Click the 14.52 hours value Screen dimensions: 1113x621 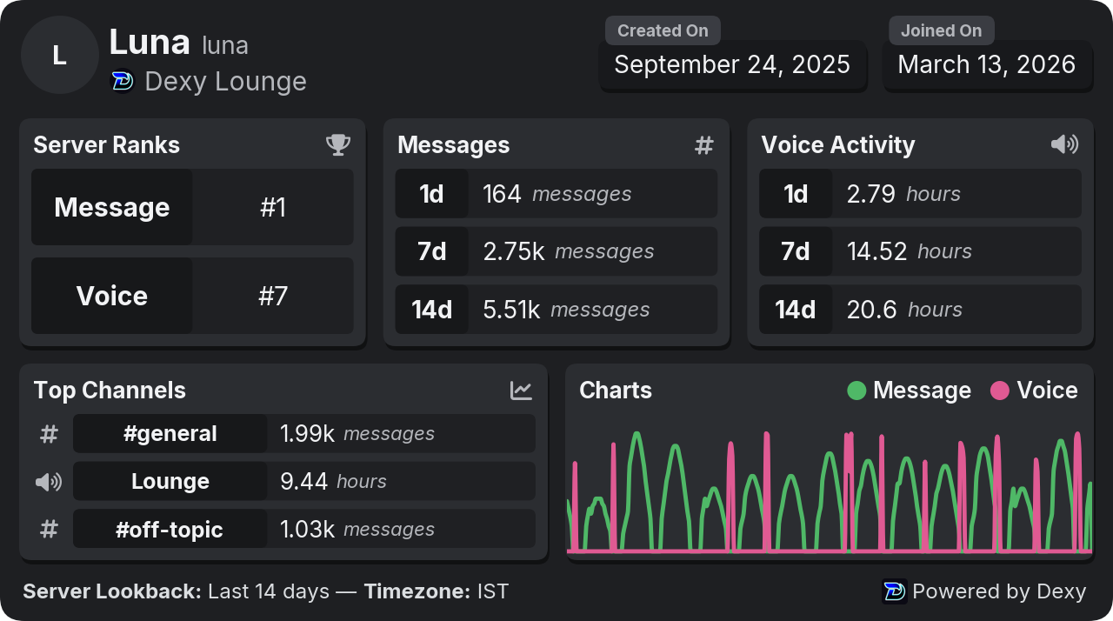(910, 251)
